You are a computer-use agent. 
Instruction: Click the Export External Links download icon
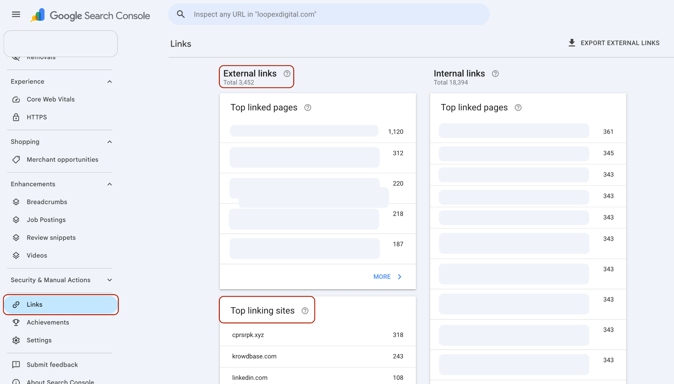[572, 43]
